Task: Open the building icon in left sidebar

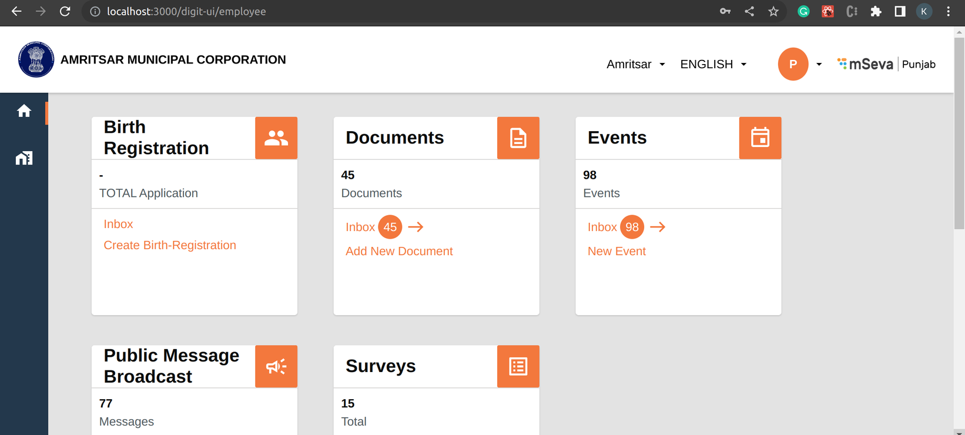Action: tap(24, 158)
